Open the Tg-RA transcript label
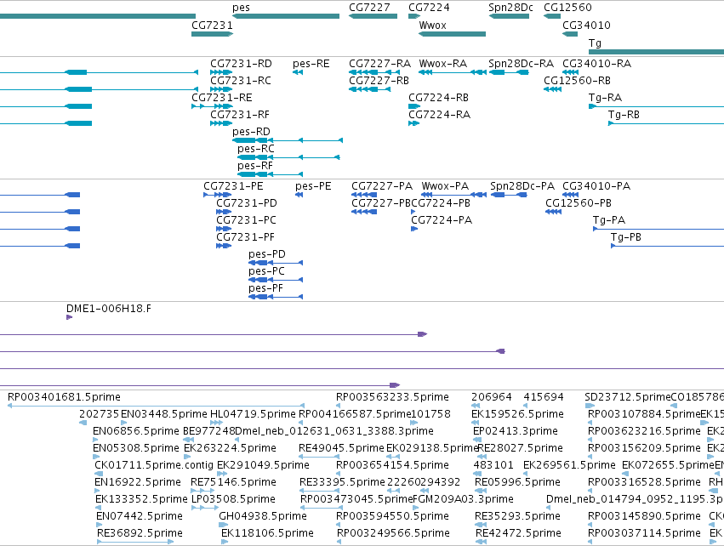724x546 pixels. tap(606, 98)
